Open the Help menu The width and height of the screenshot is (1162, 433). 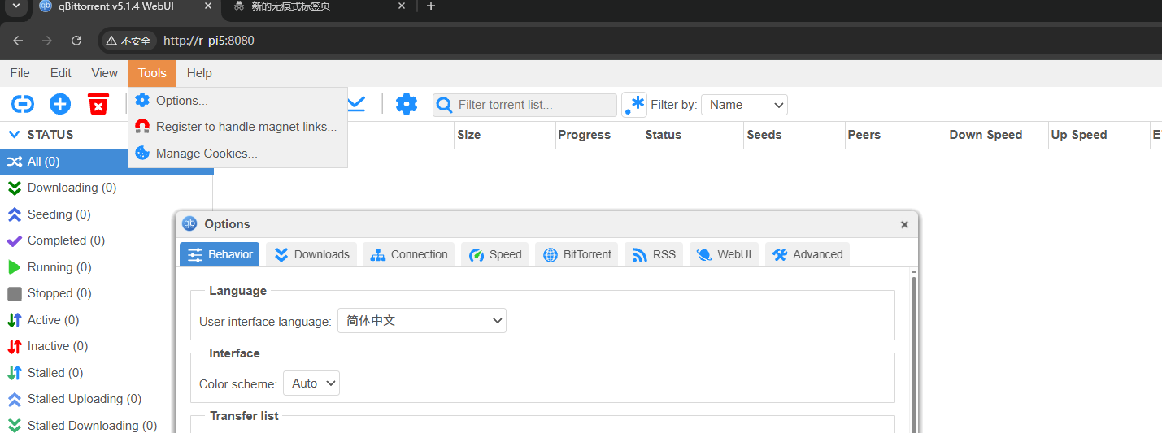coord(199,73)
